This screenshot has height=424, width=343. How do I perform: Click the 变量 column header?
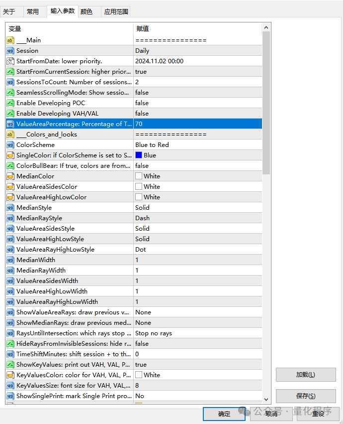tap(70, 29)
